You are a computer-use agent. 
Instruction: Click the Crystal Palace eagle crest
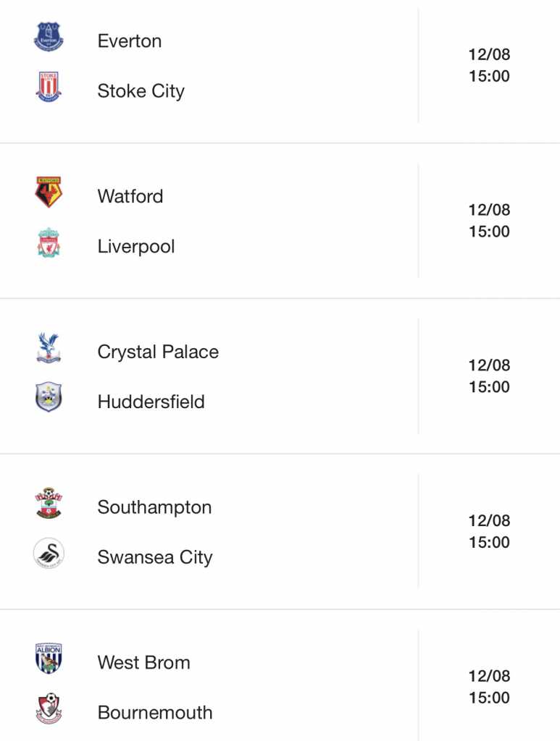(49, 348)
